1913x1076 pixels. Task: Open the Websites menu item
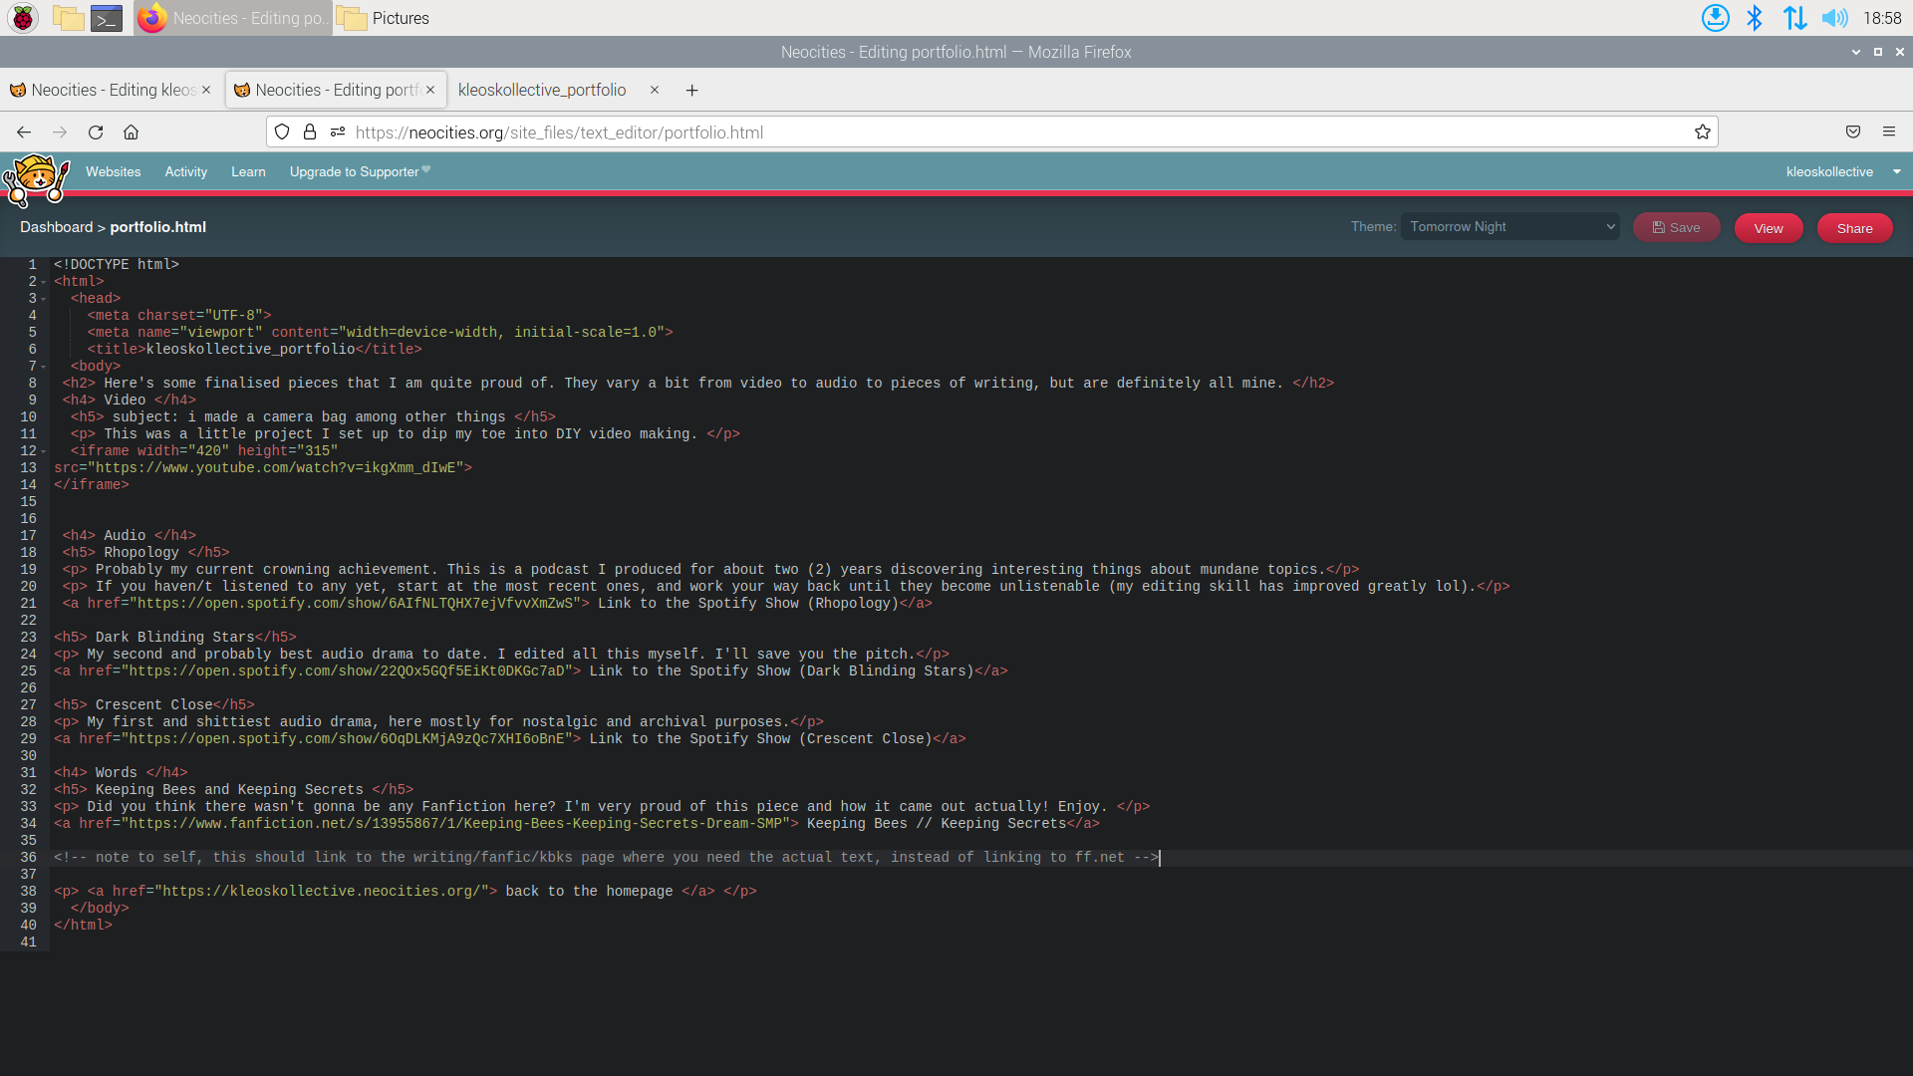coord(114,171)
